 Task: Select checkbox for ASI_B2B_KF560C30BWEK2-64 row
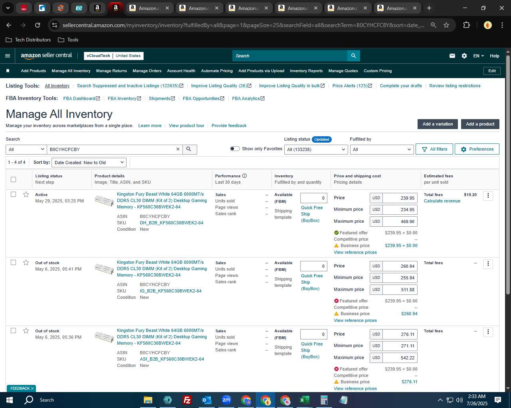pyautogui.click(x=13, y=331)
